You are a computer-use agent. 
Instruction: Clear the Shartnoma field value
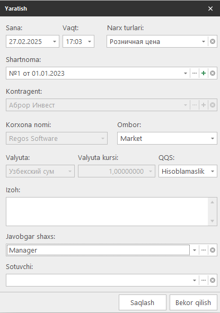click(x=213, y=73)
